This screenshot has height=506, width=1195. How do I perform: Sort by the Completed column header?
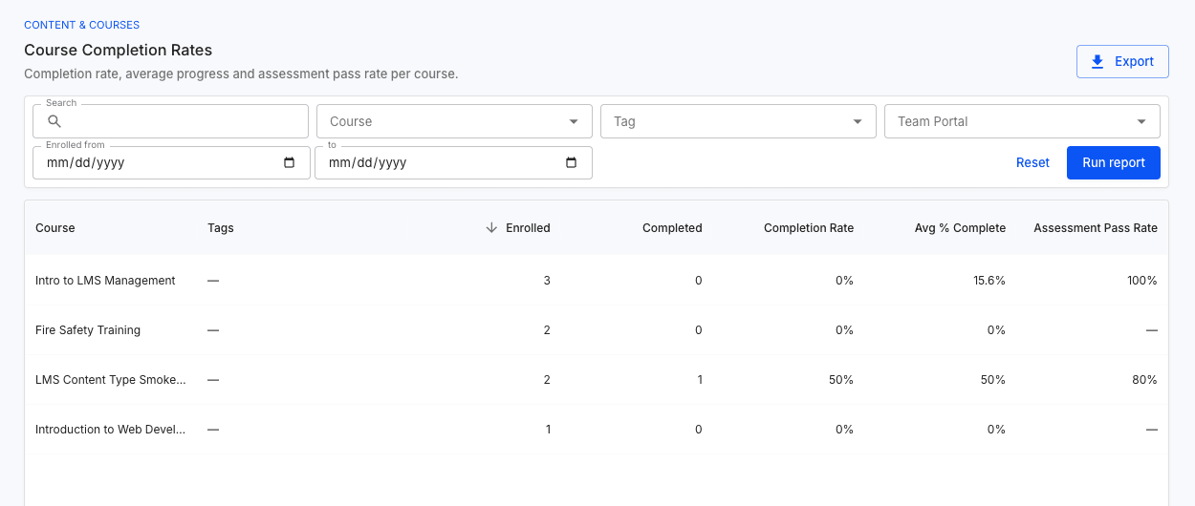pyautogui.click(x=672, y=227)
